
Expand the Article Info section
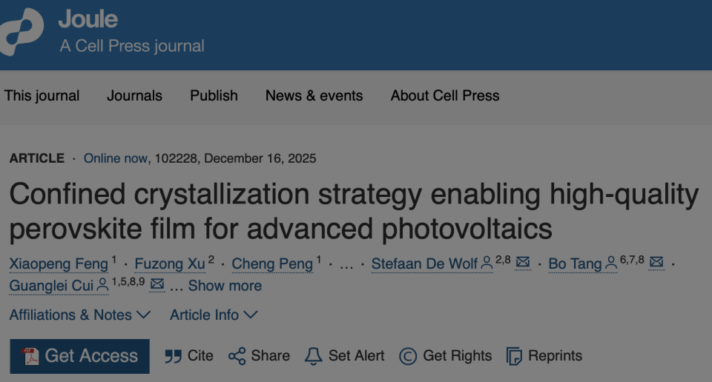(x=214, y=315)
